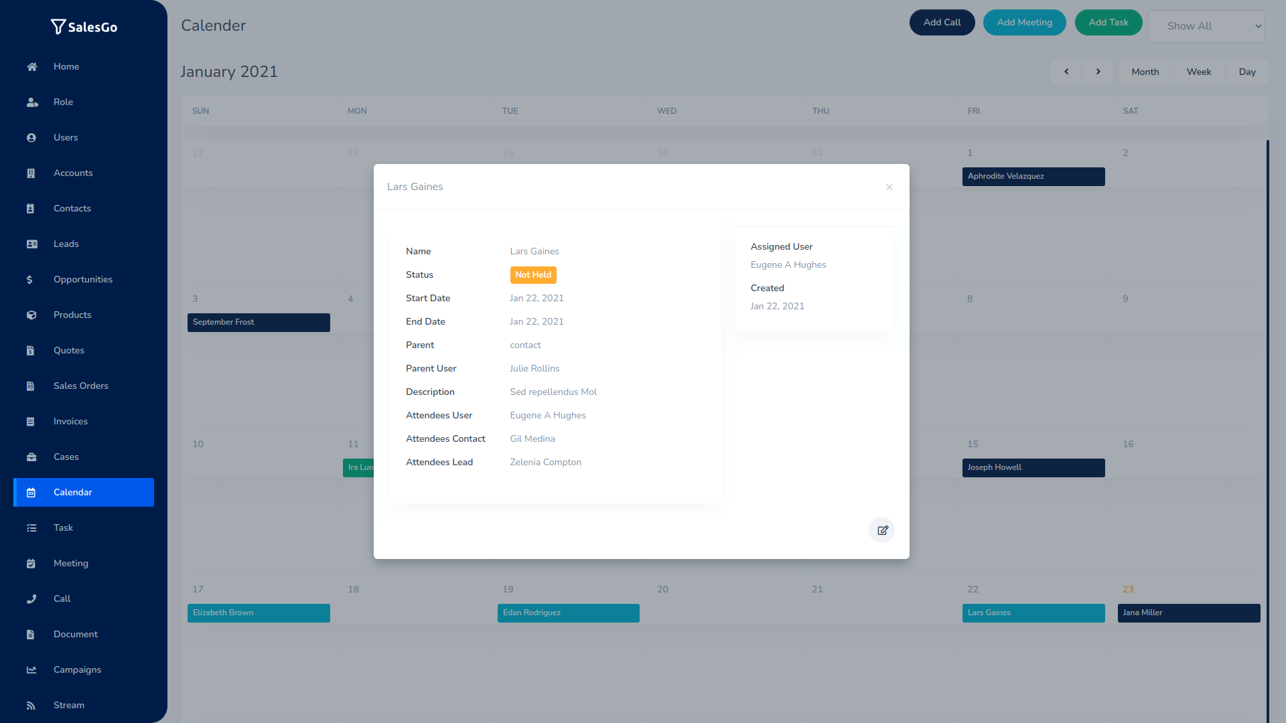Click the Calendar icon in sidebar
Screen dimensions: 1286x723
coord(31,492)
